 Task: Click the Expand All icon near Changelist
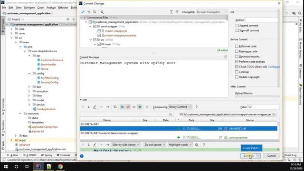(171, 12)
